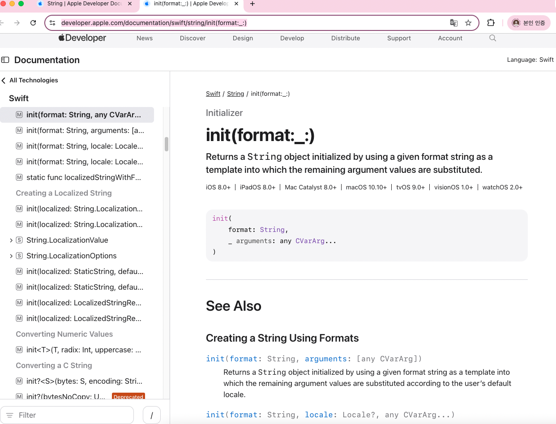Open the init(format: String, locale: Locale?, any CVarArg...) link
Viewport: 556px width, 424px height.
point(330,415)
